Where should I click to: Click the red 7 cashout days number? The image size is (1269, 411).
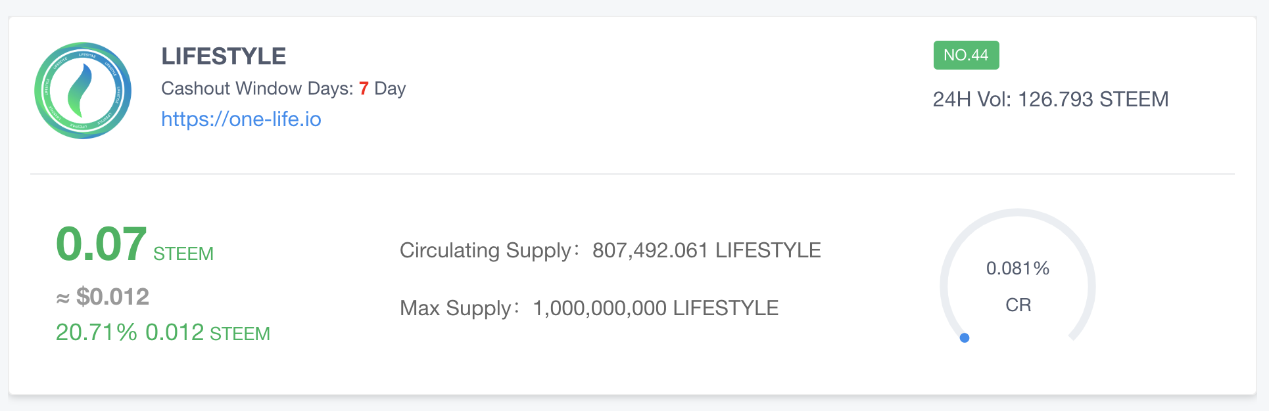click(x=364, y=89)
